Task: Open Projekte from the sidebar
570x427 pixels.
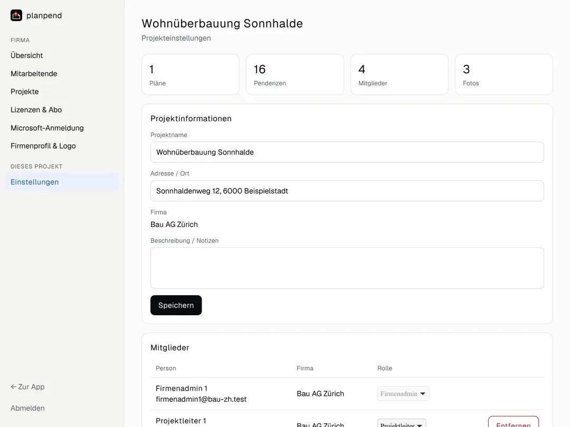Action: [x=24, y=92]
